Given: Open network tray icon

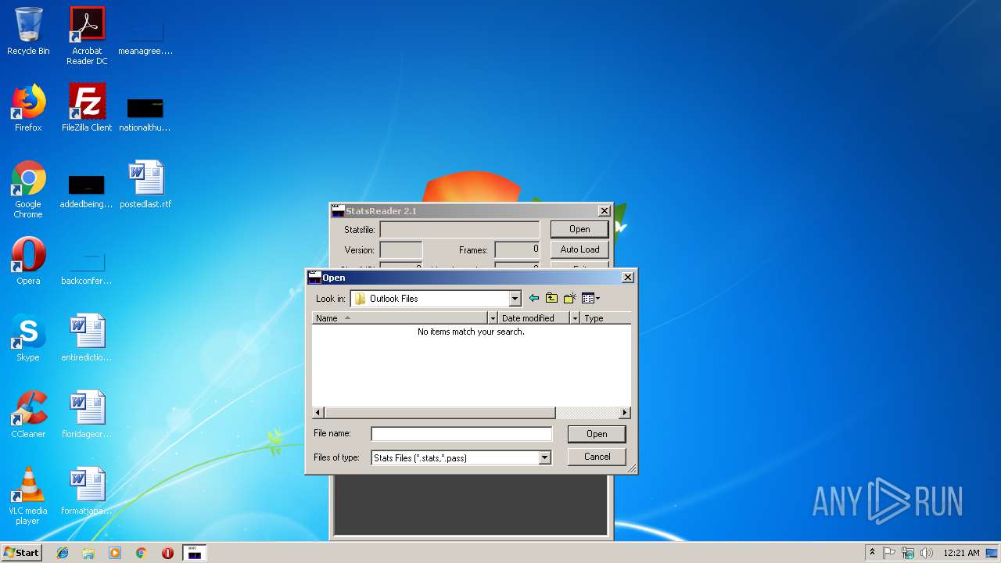Looking at the screenshot, I should pos(908,553).
